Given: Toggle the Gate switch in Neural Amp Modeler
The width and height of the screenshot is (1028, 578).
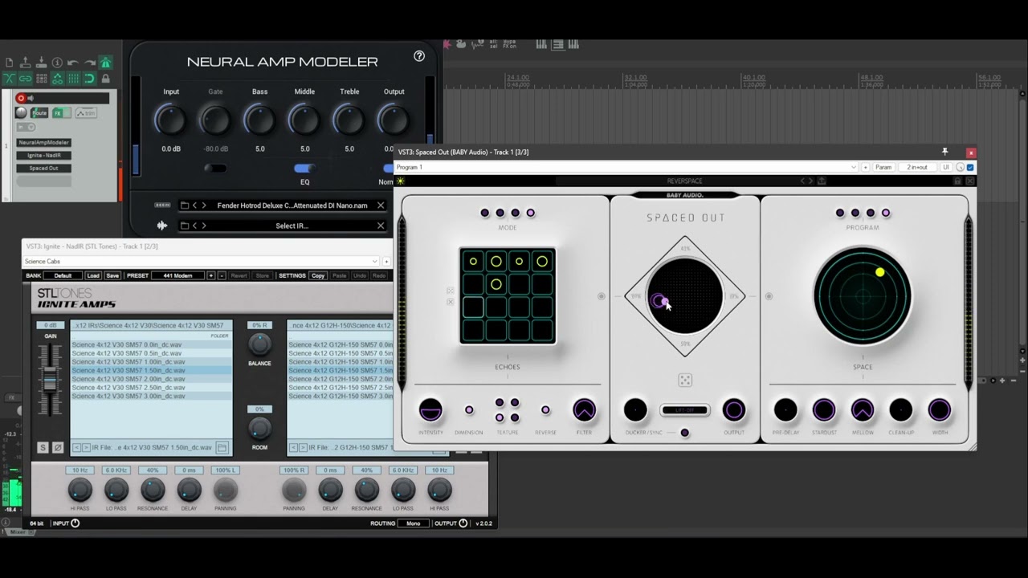Looking at the screenshot, I should tap(214, 168).
